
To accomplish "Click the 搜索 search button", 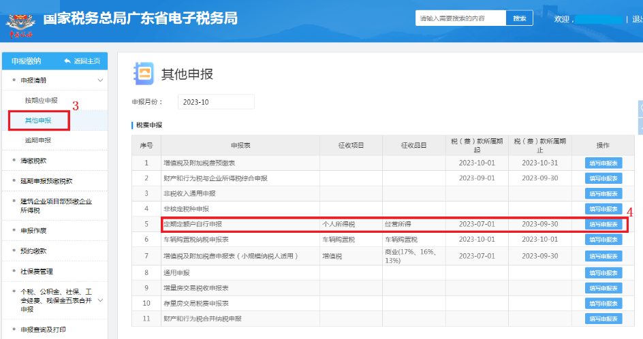I will pos(519,18).
